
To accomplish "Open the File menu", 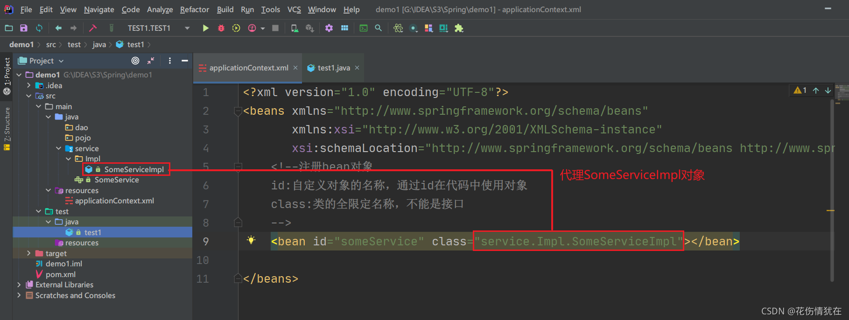I will pyautogui.click(x=26, y=9).
